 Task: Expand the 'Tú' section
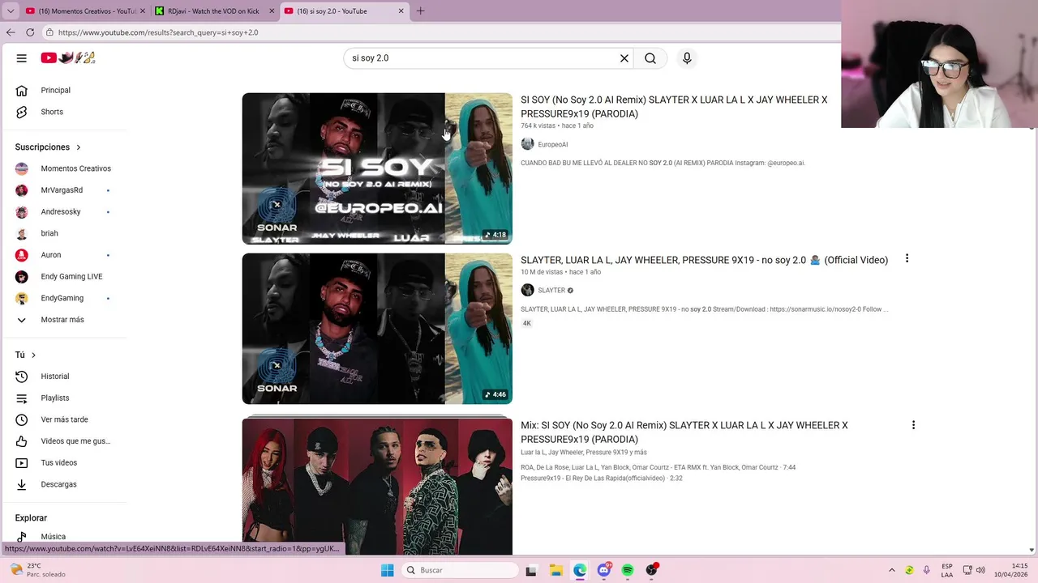pos(25,355)
